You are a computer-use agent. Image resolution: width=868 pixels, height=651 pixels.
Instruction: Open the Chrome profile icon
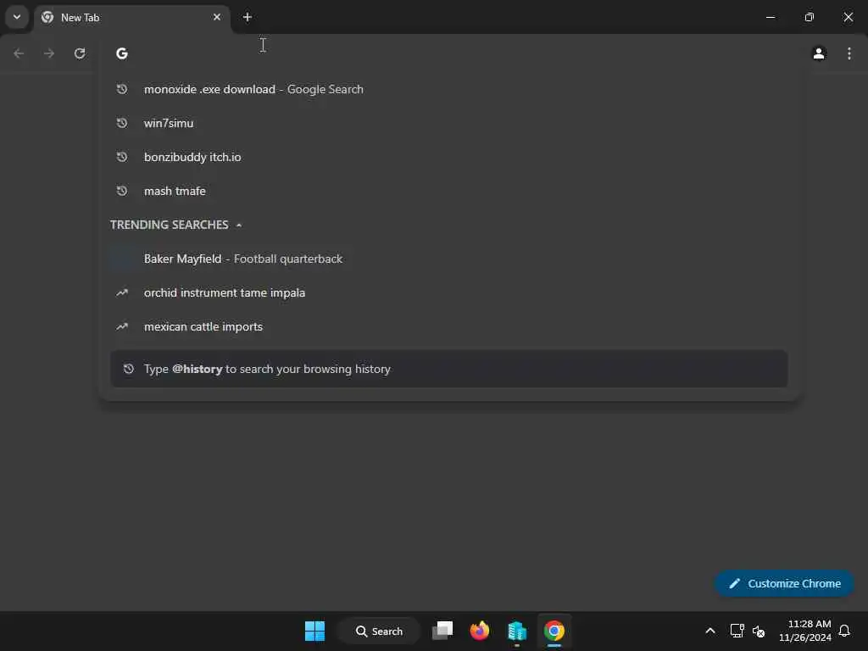click(819, 53)
